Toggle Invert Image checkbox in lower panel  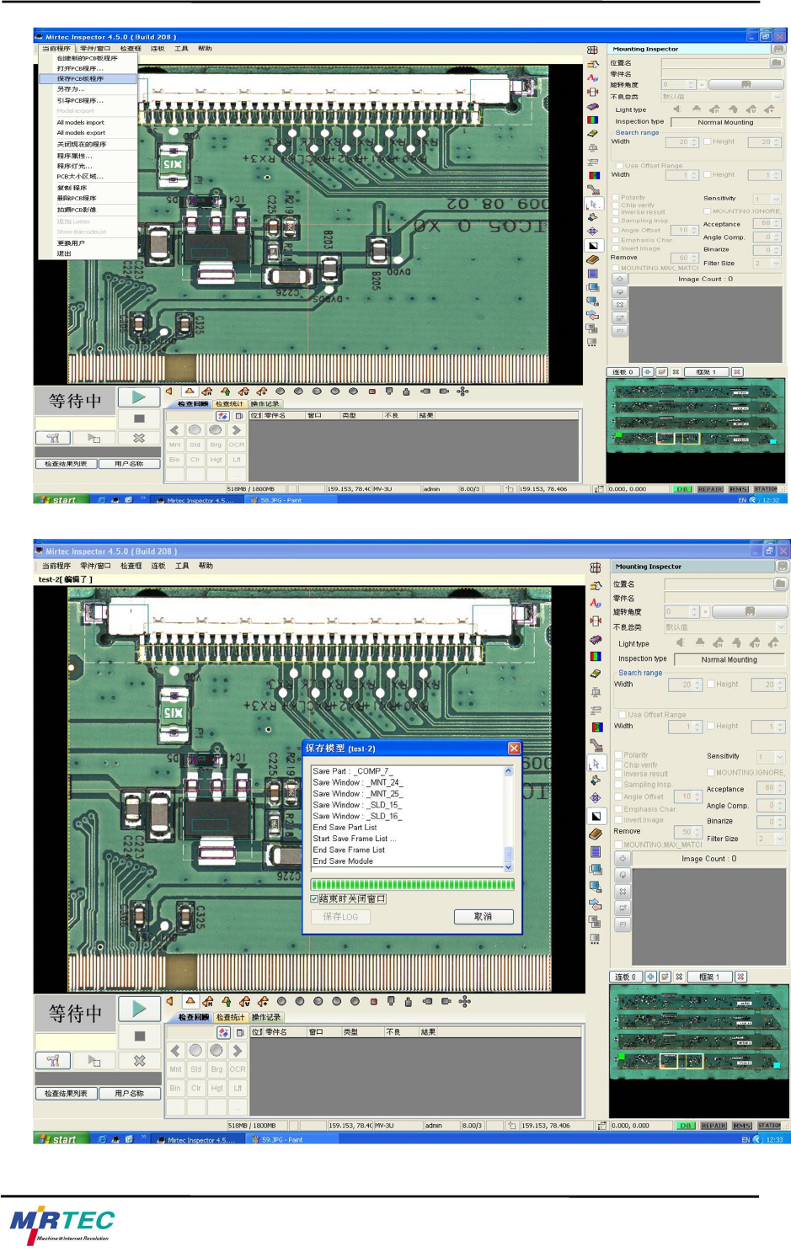pos(619,819)
